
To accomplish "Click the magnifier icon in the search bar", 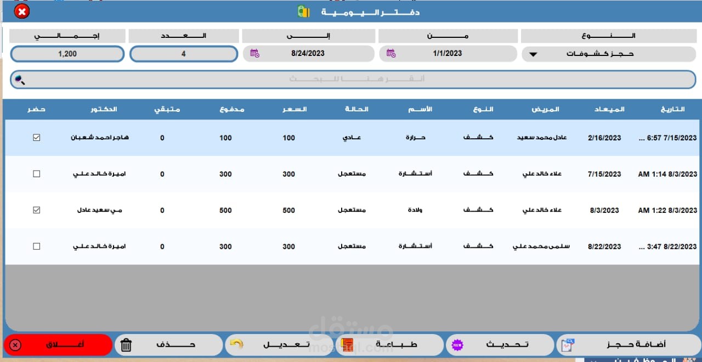I will click(x=20, y=80).
